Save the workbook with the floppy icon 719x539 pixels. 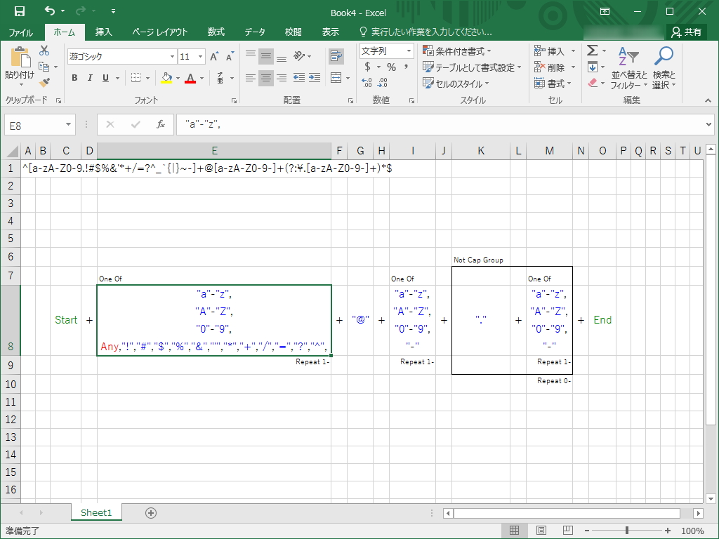coord(19,11)
